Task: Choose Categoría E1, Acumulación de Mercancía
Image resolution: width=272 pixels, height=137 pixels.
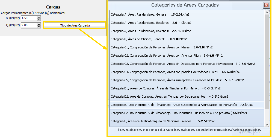Action: [182, 105]
